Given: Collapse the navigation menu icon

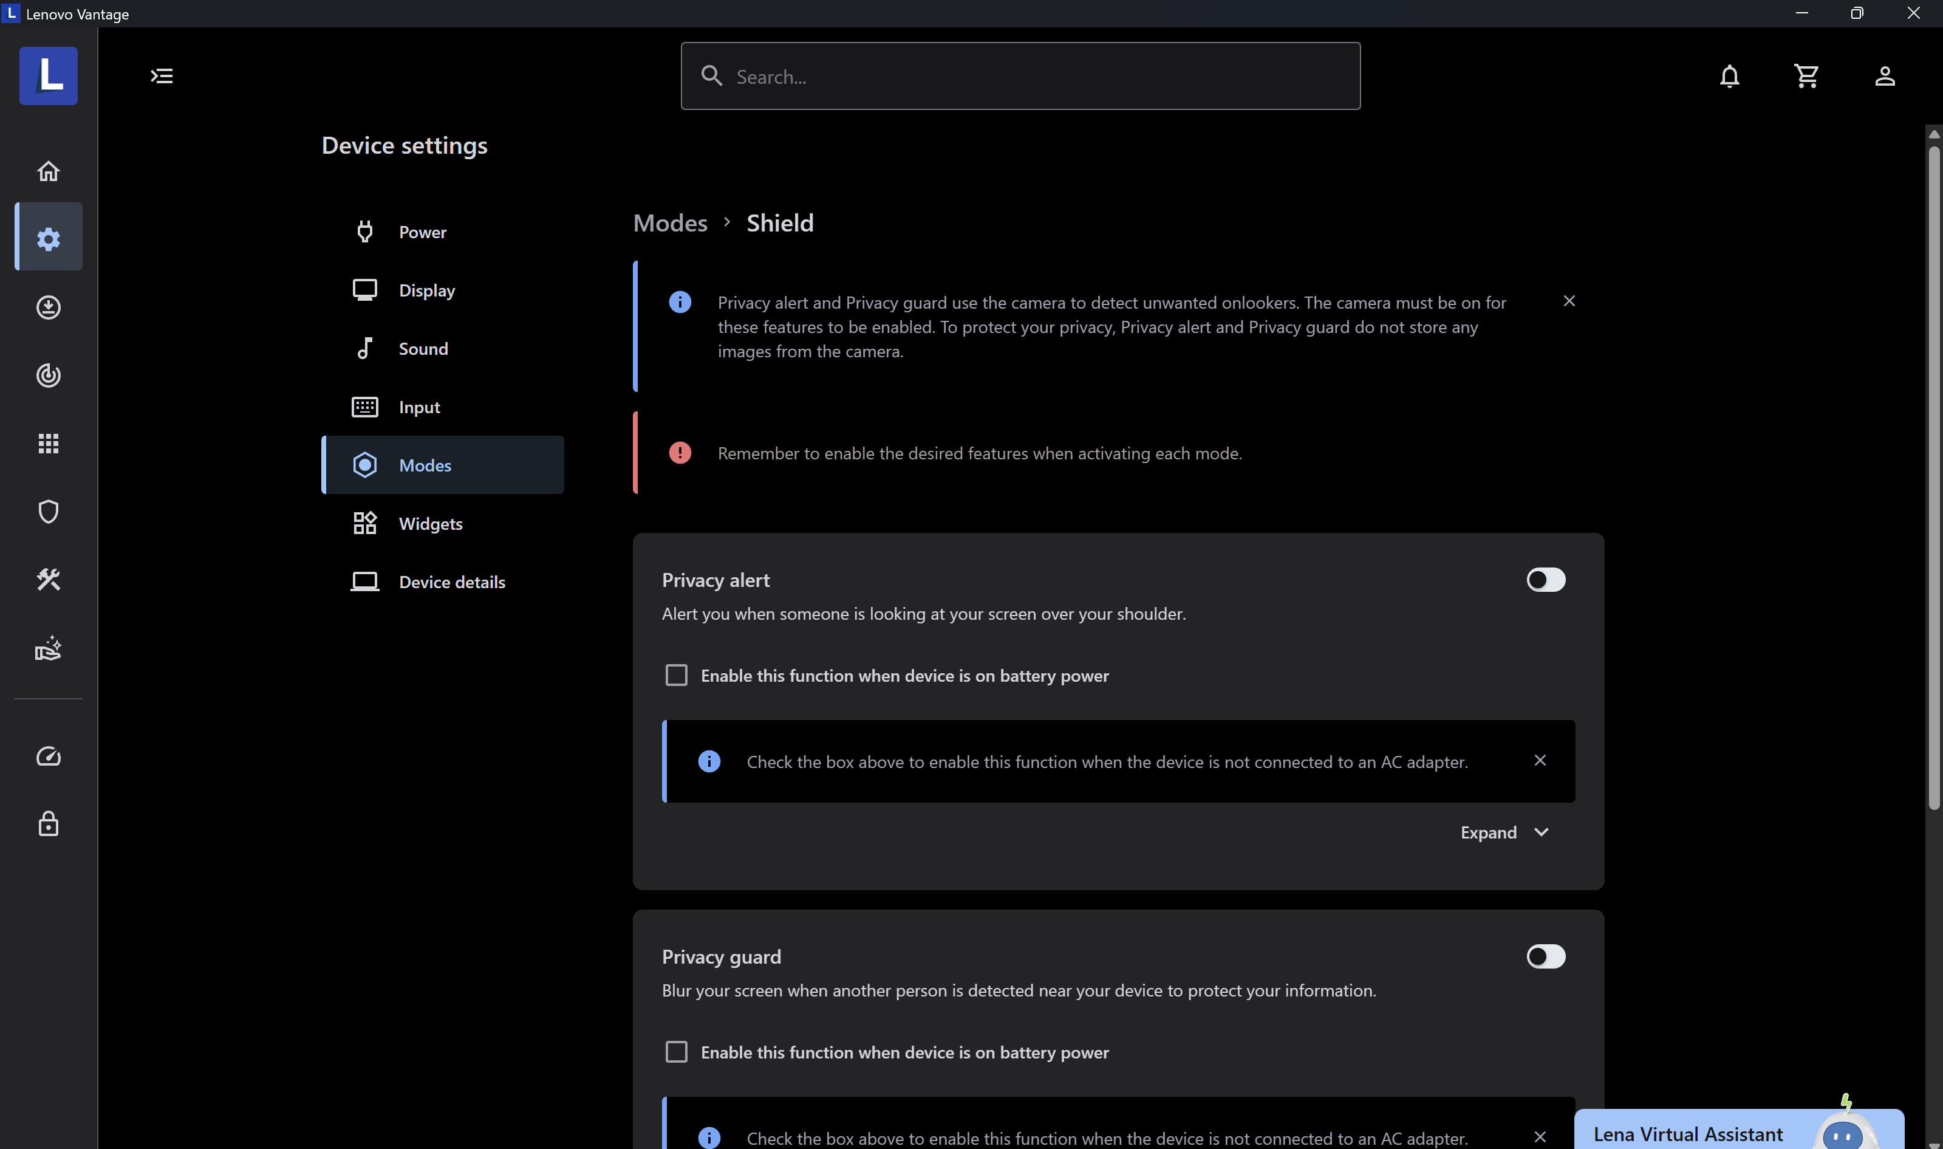Looking at the screenshot, I should 162,76.
